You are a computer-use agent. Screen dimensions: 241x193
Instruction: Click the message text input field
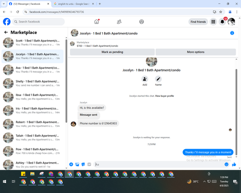point(159,165)
